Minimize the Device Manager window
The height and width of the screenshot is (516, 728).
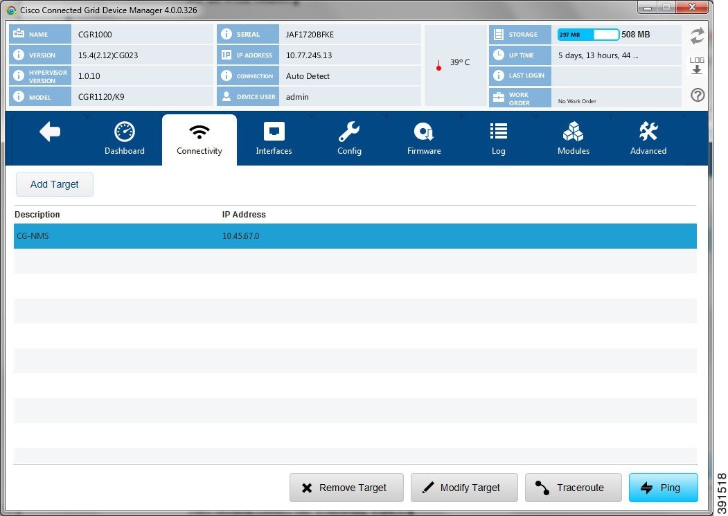point(648,8)
